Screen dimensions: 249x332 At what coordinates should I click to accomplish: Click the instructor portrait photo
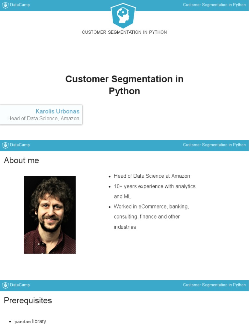pyautogui.click(x=50, y=215)
